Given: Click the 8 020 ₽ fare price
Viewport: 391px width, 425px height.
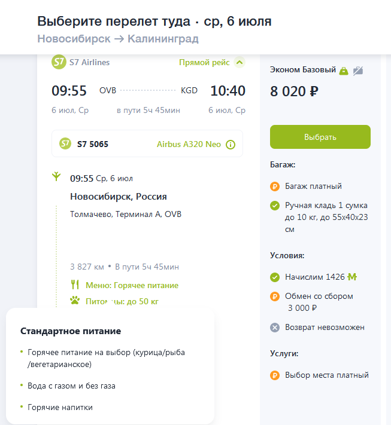Looking at the screenshot, I should coord(294,91).
